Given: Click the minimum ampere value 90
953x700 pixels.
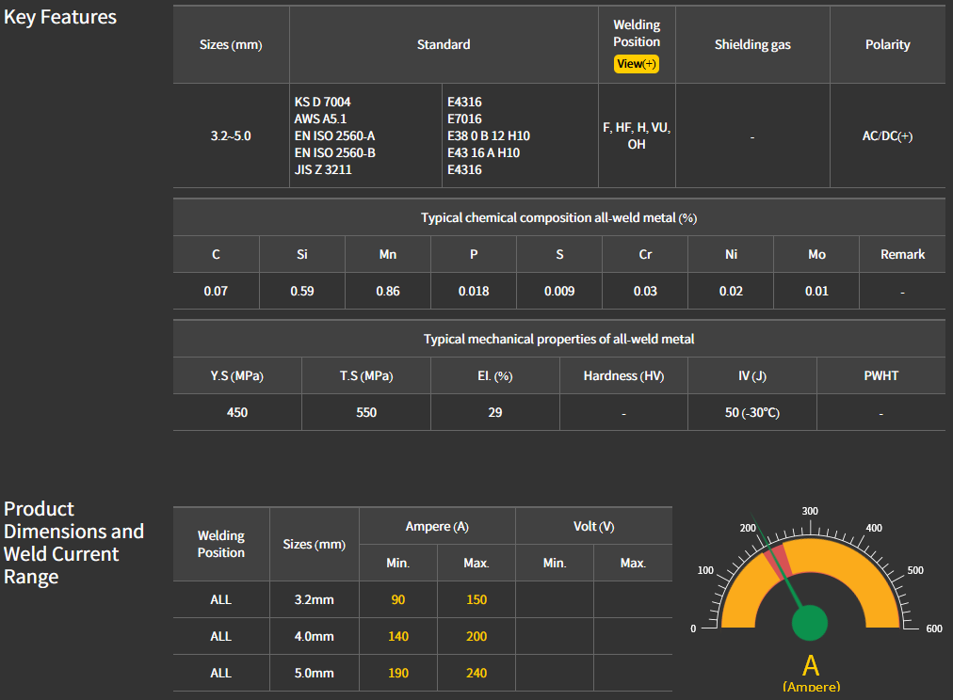Looking at the screenshot, I should click(x=397, y=599).
